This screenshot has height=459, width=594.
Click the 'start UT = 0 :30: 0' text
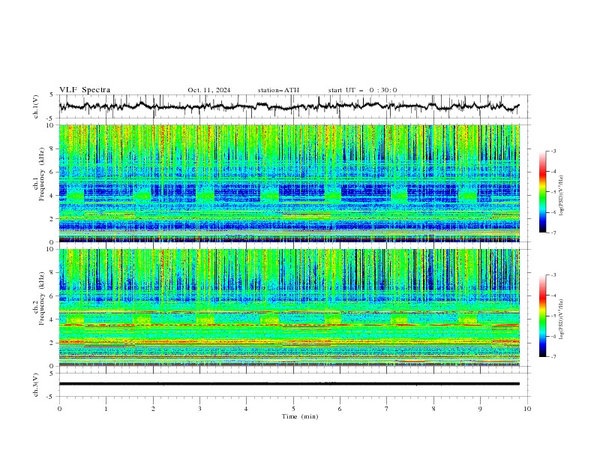pos(362,90)
